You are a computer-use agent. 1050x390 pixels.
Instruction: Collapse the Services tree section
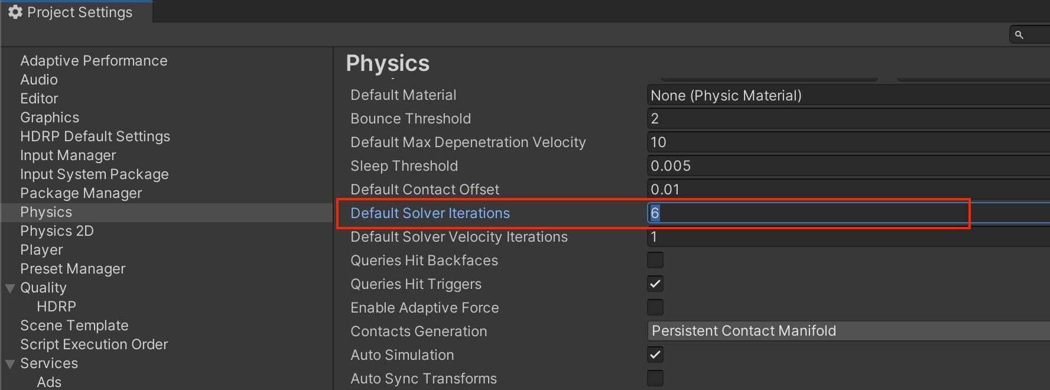click(x=10, y=364)
